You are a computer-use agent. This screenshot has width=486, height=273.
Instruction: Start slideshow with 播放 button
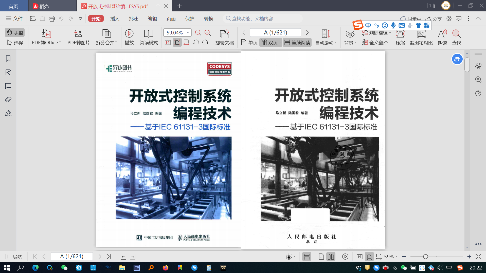pyautogui.click(x=129, y=37)
